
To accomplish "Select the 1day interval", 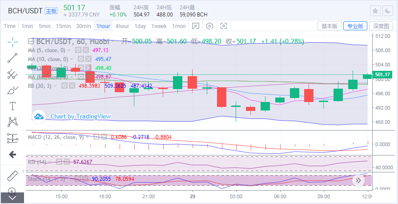I will pos(140,26).
